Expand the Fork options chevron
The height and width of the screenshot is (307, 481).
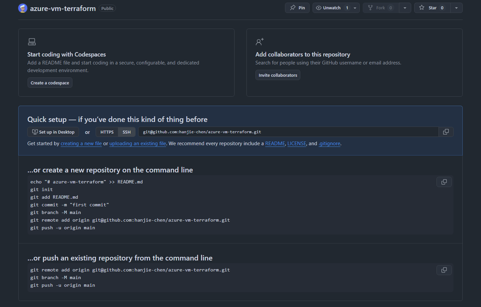[x=405, y=7]
